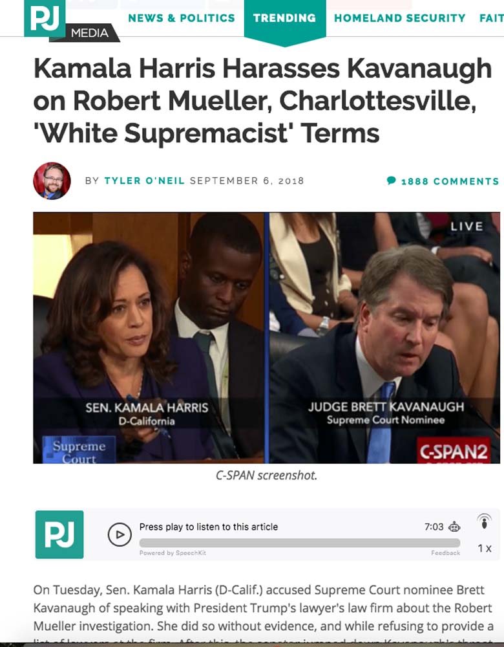Screen dimensions: 504x647
Task: Click the PJ Media logo in header
Action: coord(71,21)
